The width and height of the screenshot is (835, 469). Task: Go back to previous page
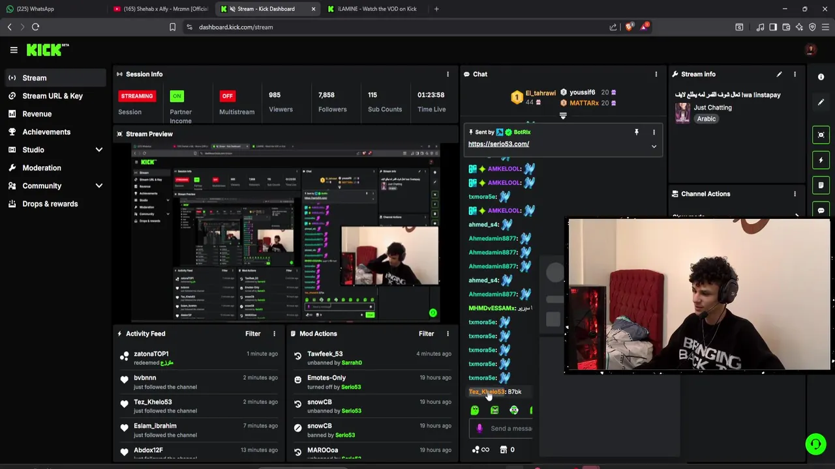pos(9,27)
